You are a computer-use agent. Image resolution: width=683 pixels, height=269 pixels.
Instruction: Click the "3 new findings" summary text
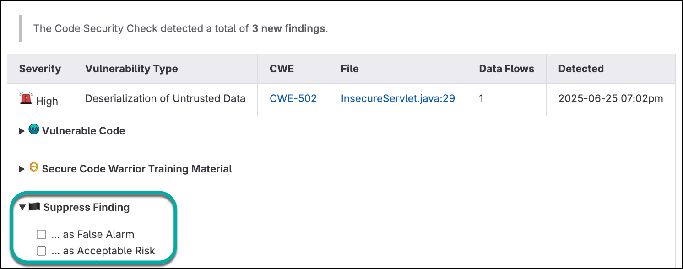click(288, 28)
